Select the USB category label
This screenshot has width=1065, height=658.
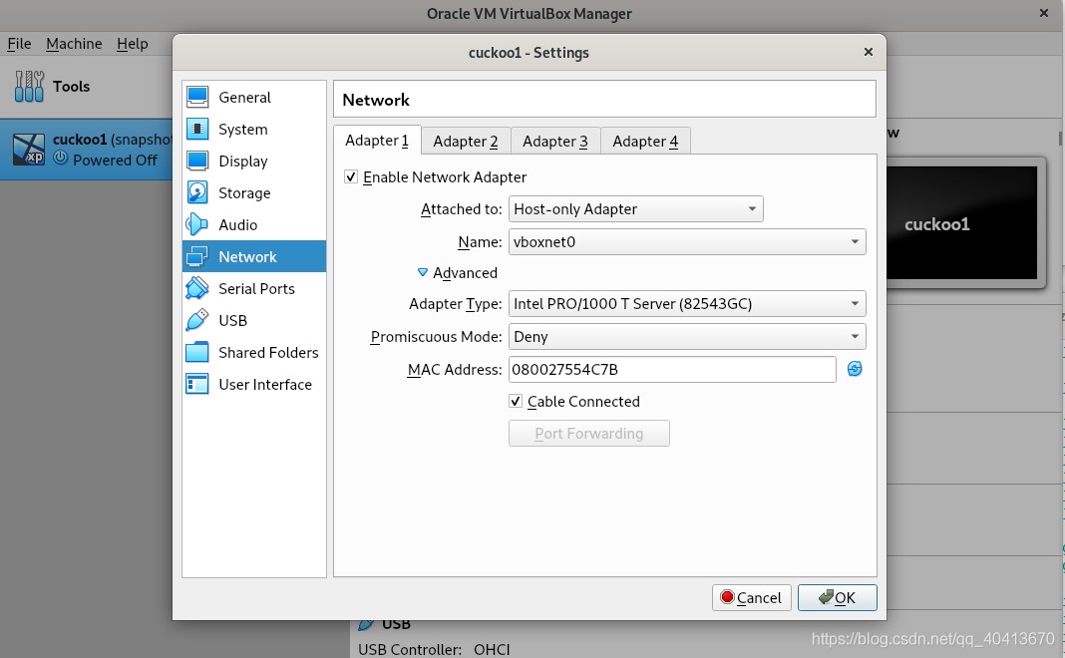coord(233,320)
